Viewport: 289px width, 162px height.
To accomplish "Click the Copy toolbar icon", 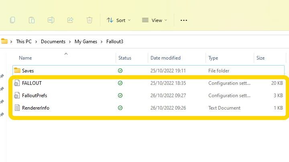I will tap(12, 20).
